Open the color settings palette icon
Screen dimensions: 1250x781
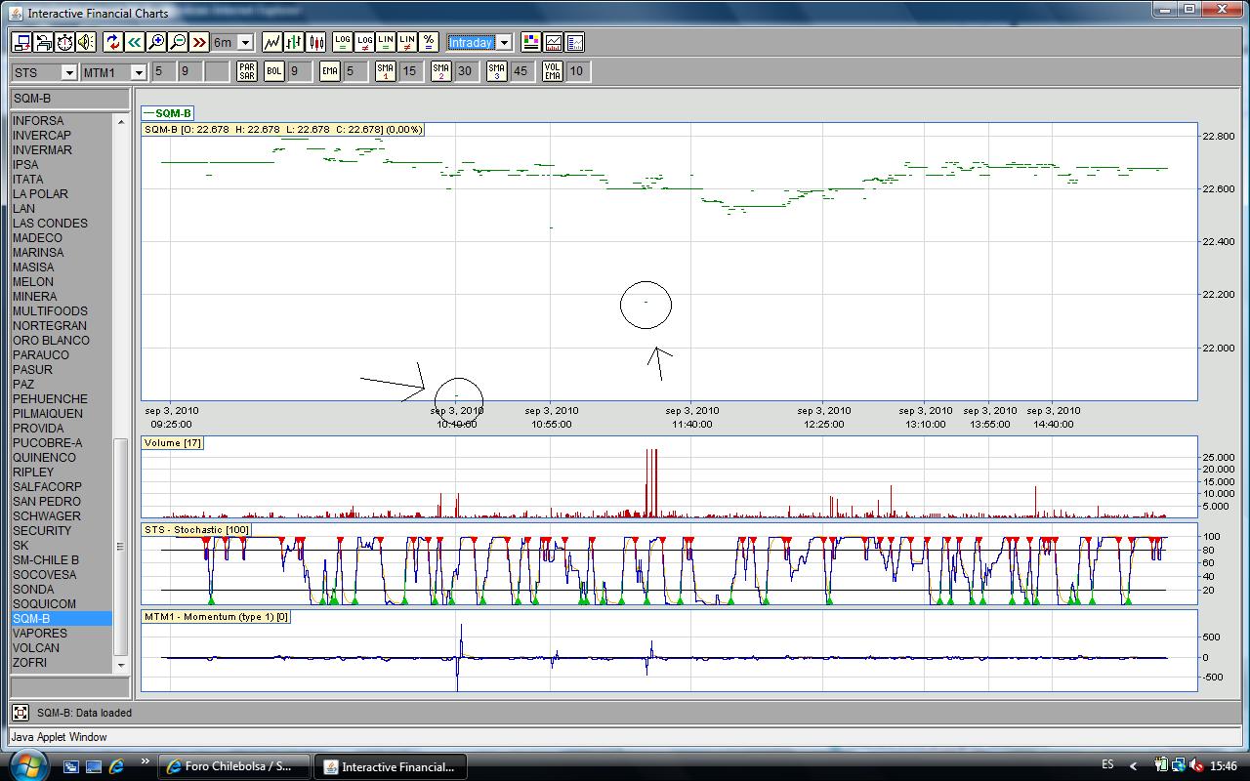click(x=530, y=42)
